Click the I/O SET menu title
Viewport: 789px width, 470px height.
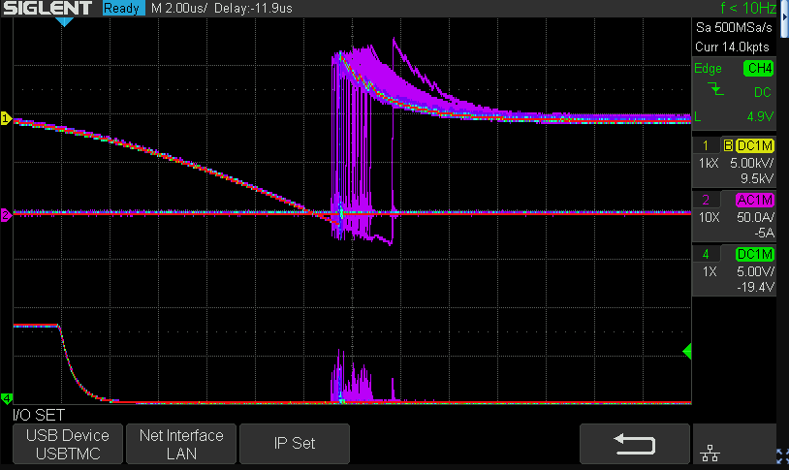coord(39,415)
